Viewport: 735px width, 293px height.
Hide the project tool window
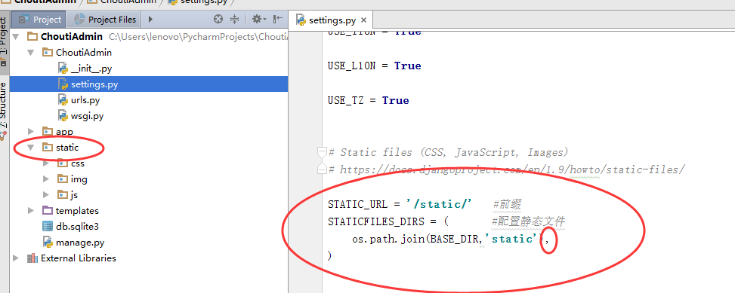coord(278,19)
